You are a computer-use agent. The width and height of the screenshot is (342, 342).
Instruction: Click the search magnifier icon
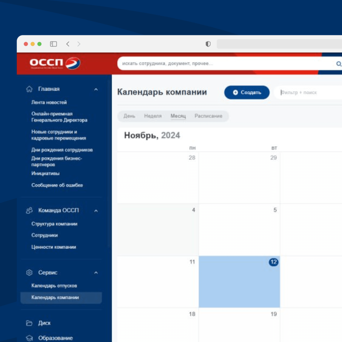[338, 64]
